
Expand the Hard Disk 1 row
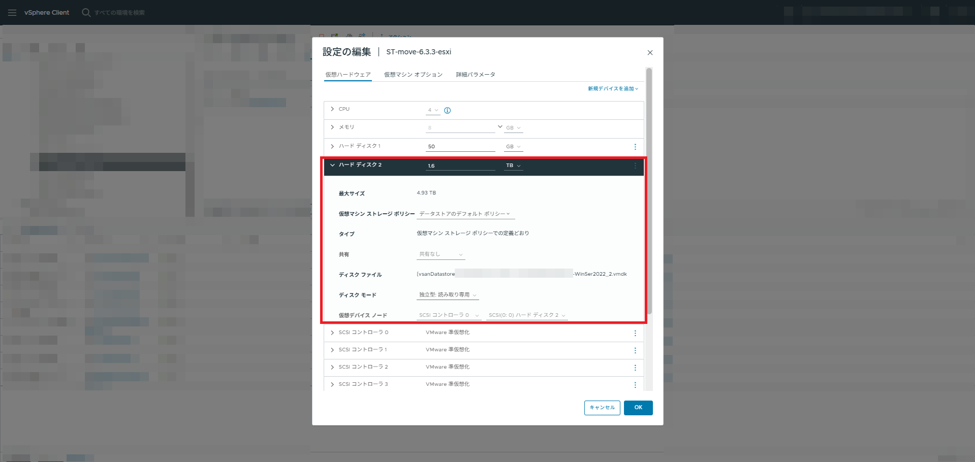[332, 146]
